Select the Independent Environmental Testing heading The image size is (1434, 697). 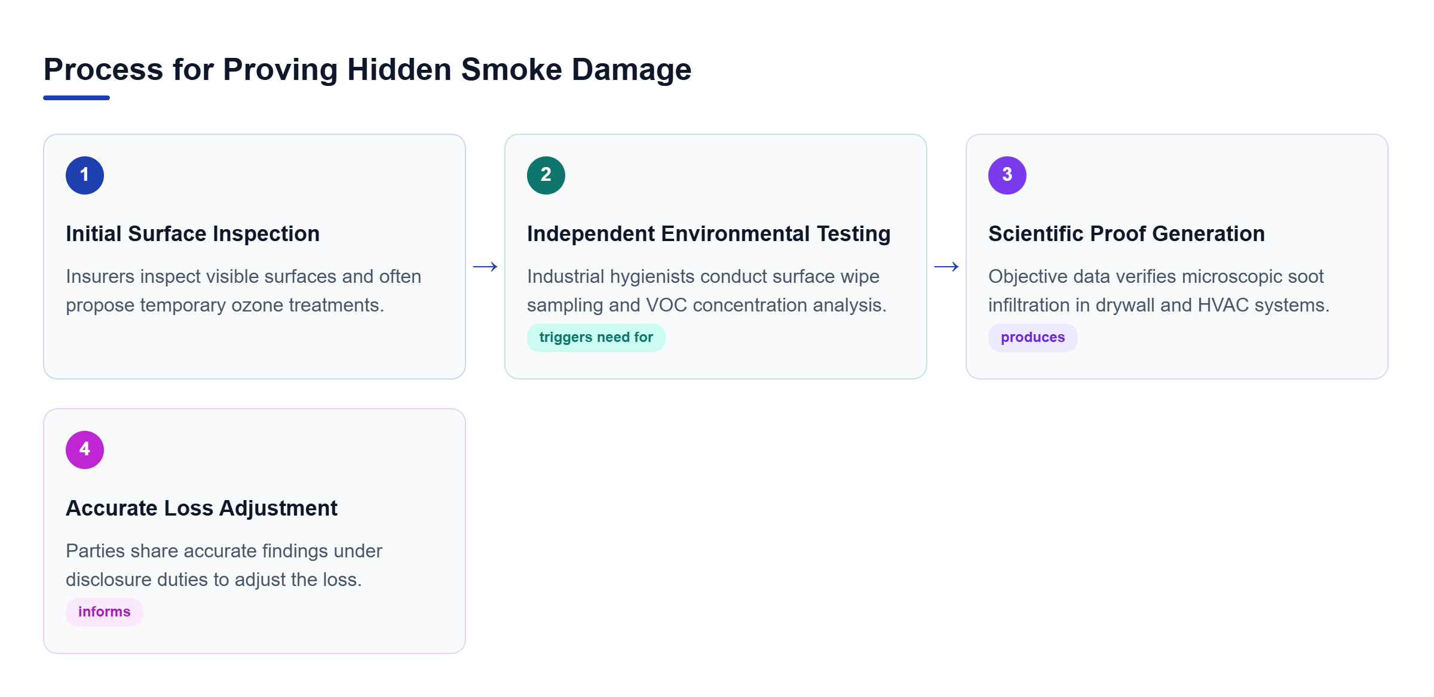(709, 234)
